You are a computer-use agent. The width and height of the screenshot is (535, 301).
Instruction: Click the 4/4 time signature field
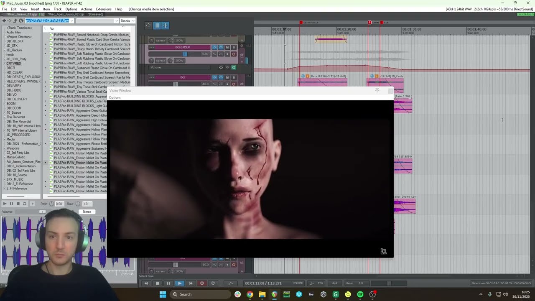click(334, 283)
